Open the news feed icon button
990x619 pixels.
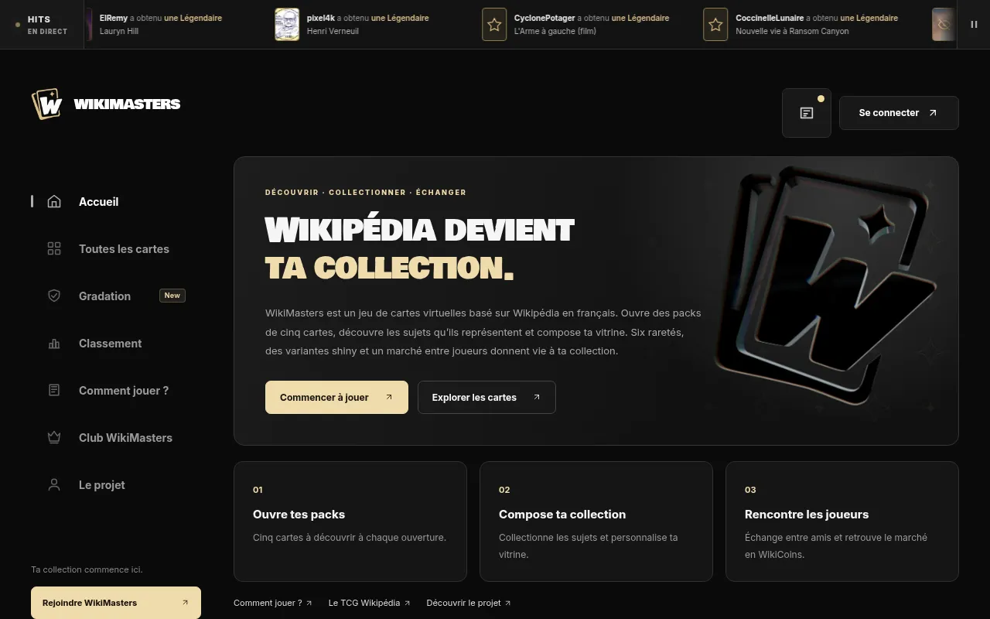807,113
